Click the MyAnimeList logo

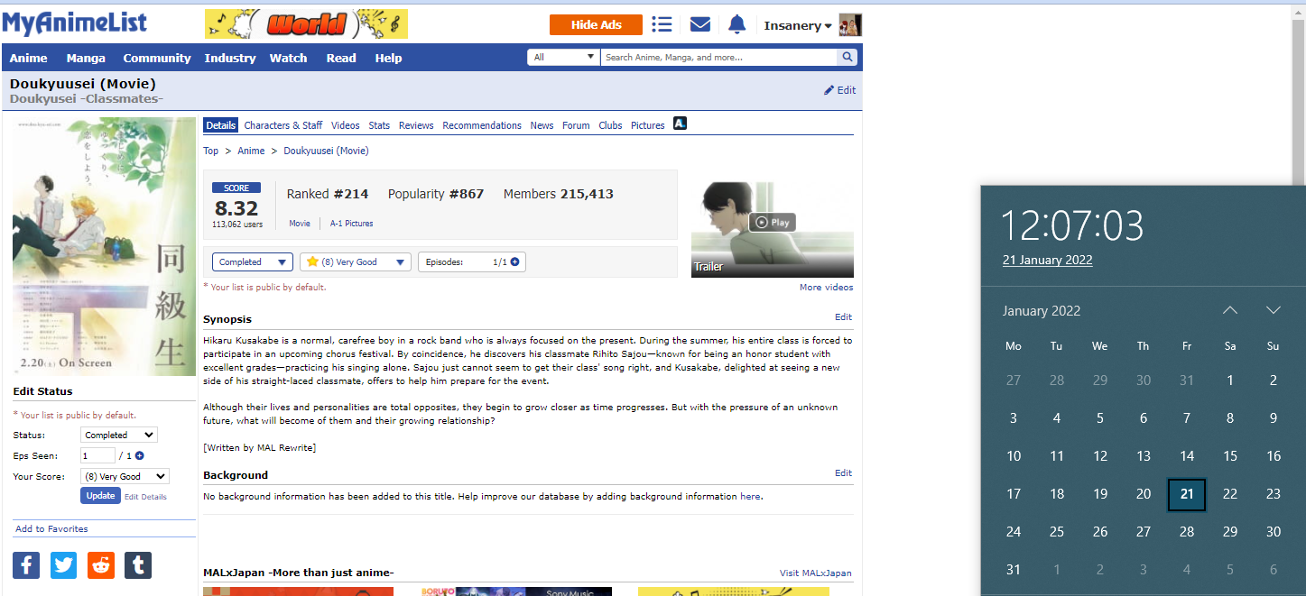(75, 23)
